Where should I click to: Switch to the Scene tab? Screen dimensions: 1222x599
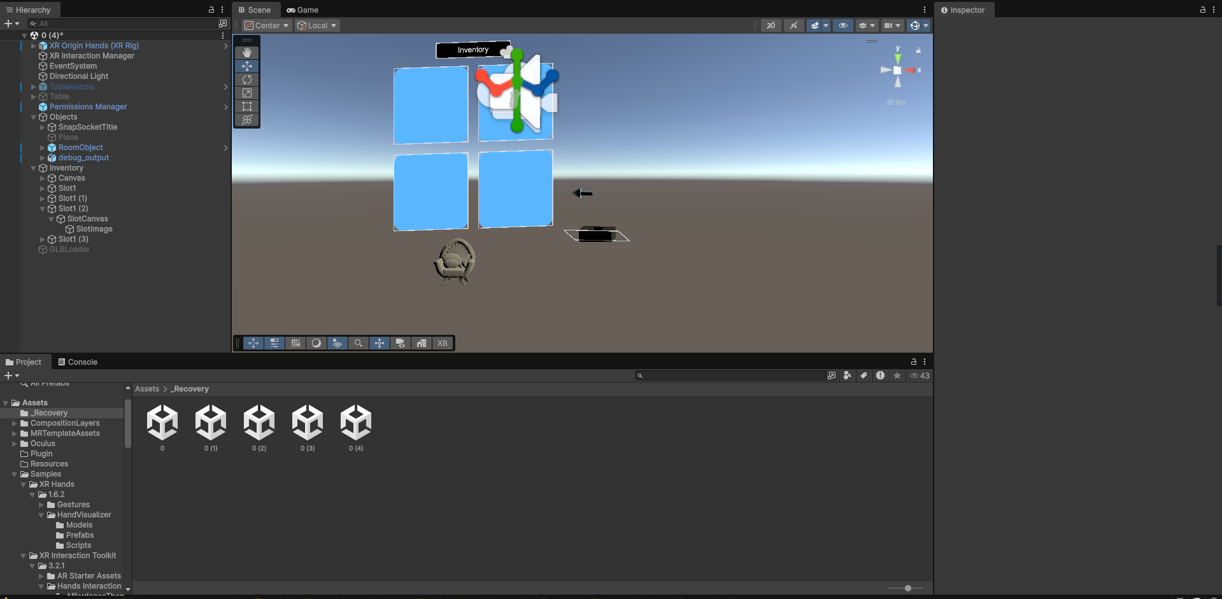[255, 10]
